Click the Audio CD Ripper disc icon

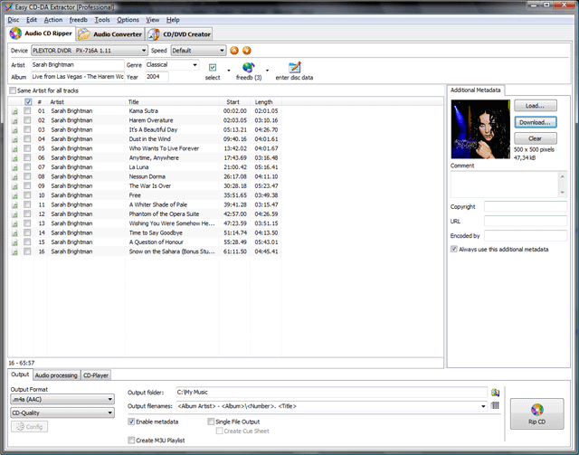15,33
